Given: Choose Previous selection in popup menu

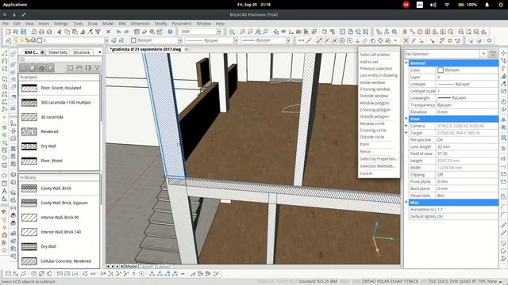Looking at the screenshot, I should click(375, 69).
